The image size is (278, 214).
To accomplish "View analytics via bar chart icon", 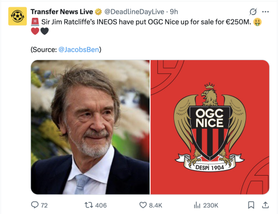I will pyautogui.click(x=197, y=205).
